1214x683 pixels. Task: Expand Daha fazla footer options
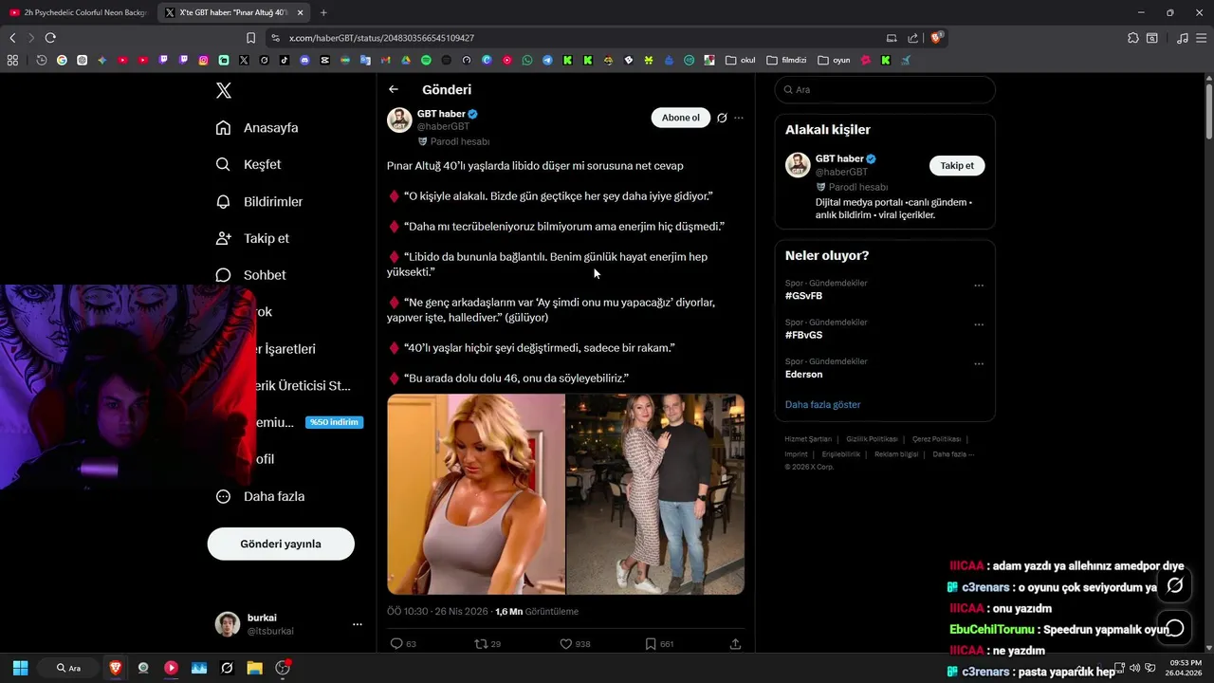click(953, 454)
